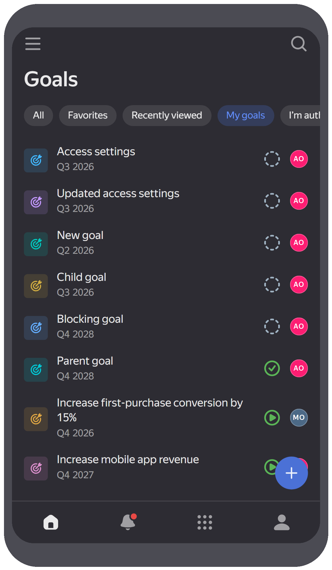
Task: Click the MO owner avatar
Action: (x=299, y=418)
